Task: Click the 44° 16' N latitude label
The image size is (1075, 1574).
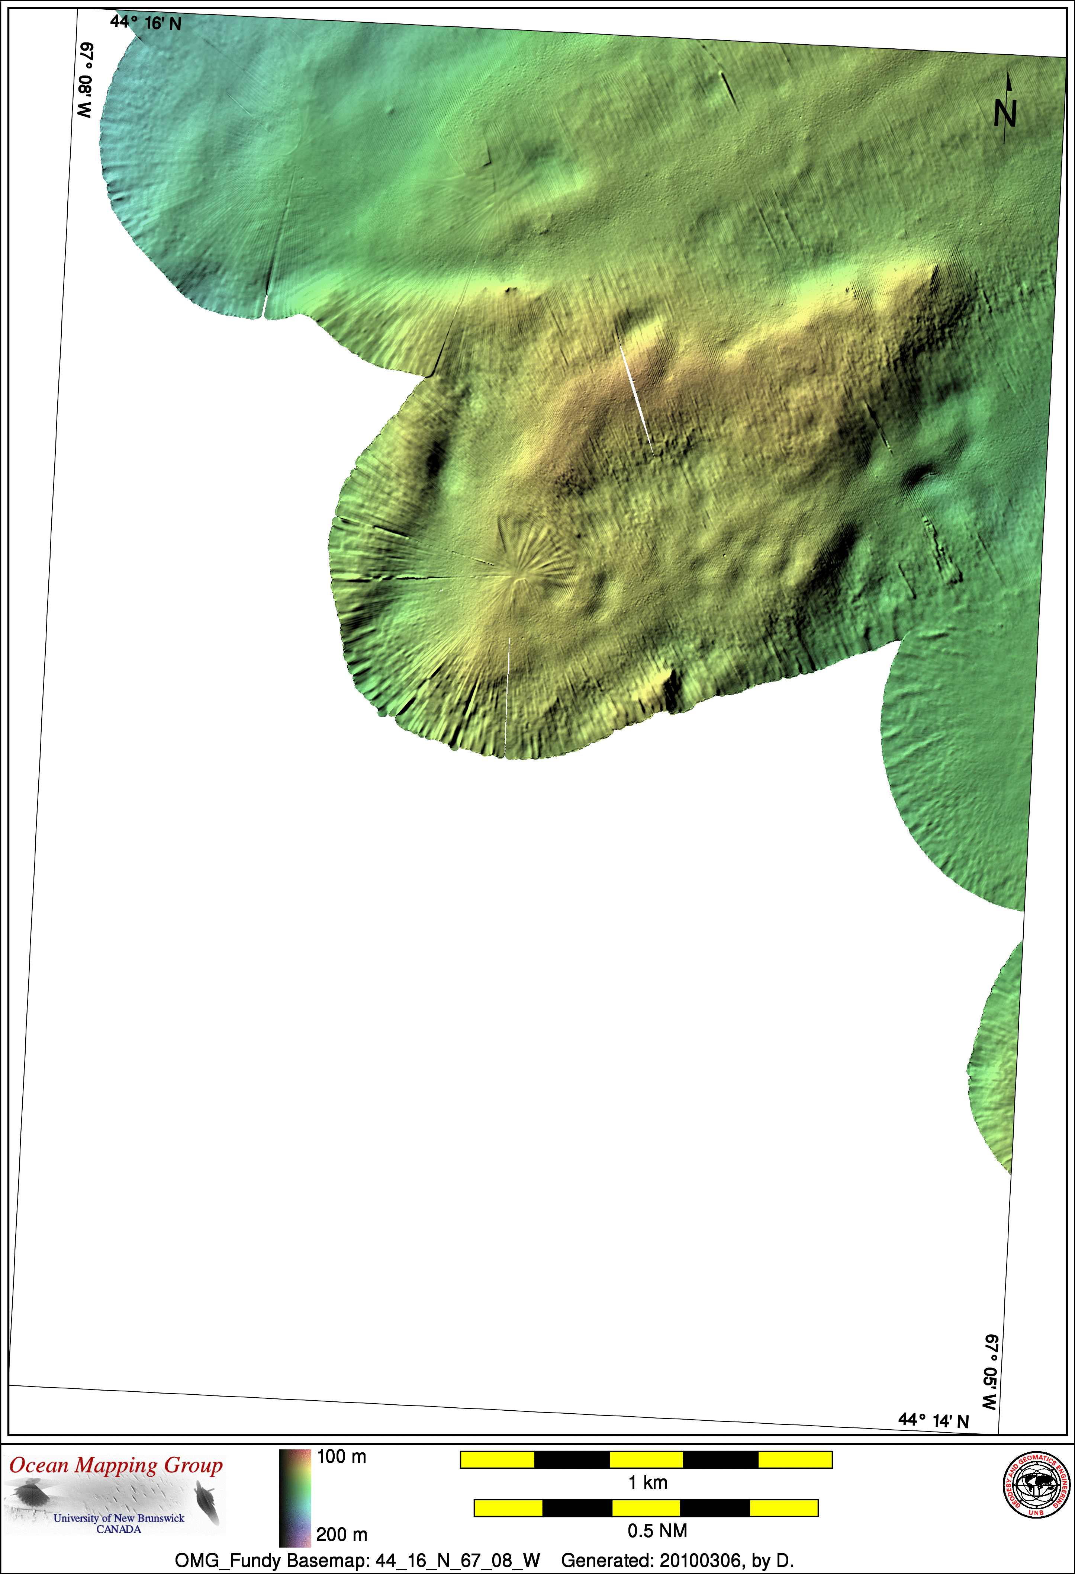Action: (x=145, y=23)
